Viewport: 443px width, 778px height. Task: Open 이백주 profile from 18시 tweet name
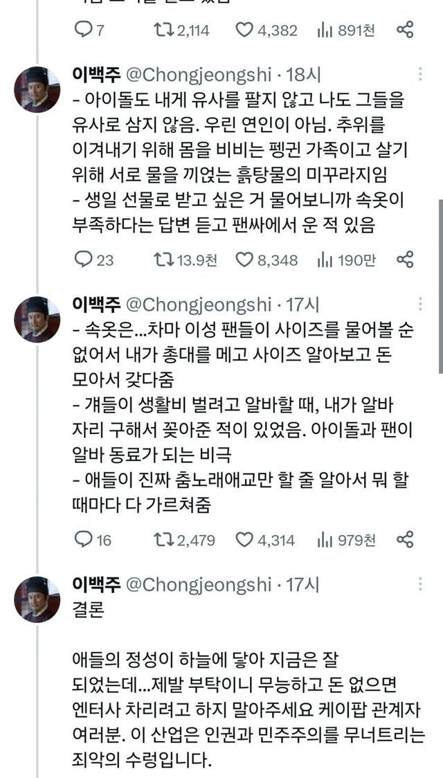point(97,74)
